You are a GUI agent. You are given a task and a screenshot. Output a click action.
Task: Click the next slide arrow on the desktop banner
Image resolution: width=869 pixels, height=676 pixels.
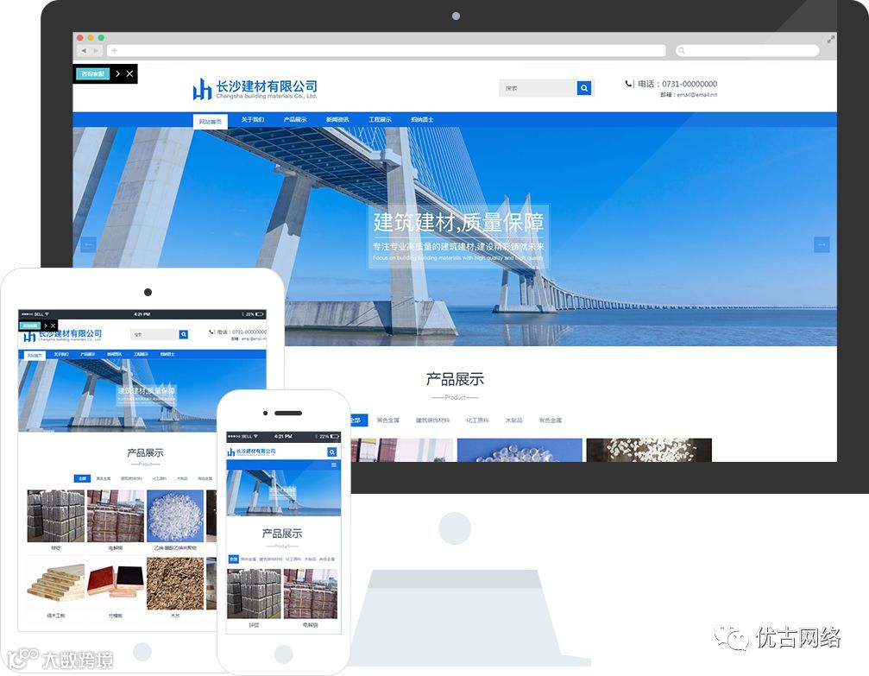click(x=822, y=244)
